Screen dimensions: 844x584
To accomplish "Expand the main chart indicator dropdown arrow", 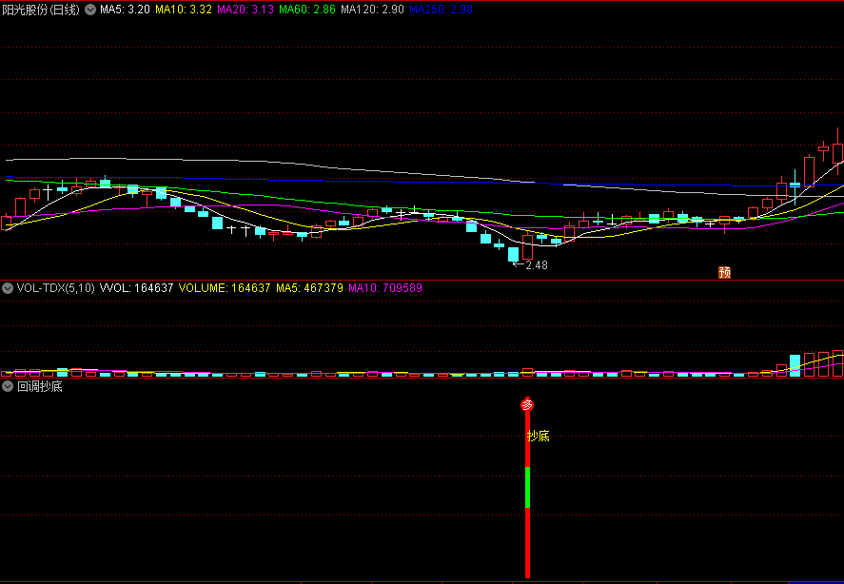I will point(91,10).
